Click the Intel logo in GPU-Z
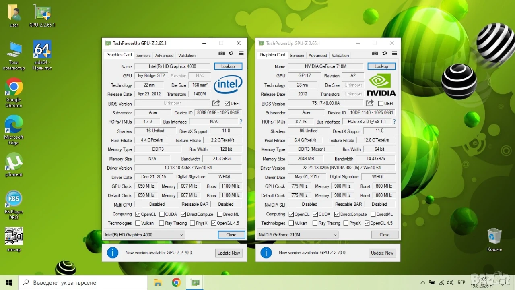The width and height of the screenshot is (515, 290). tap(228, 84)
